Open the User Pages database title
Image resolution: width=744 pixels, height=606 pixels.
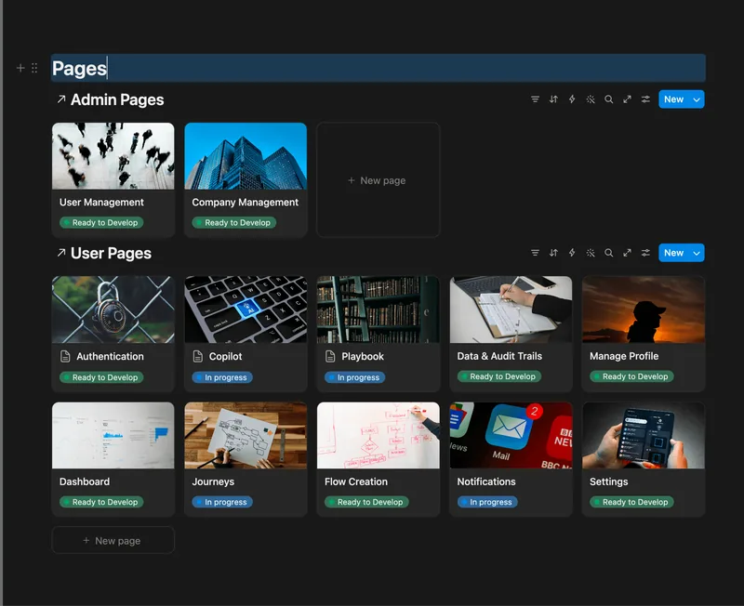click(111, 253)
